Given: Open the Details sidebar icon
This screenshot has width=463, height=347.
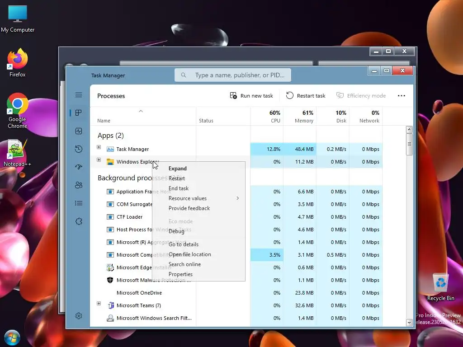Looking at the screenshot, I should click(79, 203).
